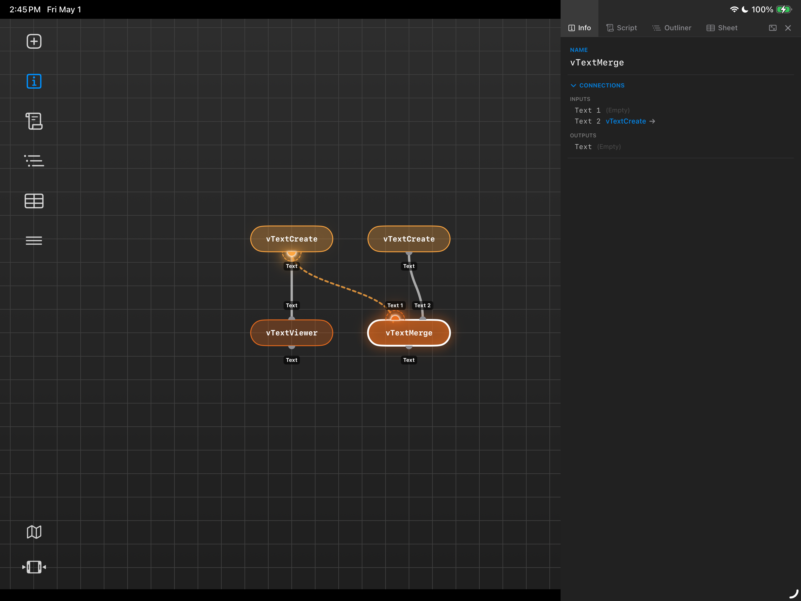Click the fit-to-view frame icon

click(34, 567)
